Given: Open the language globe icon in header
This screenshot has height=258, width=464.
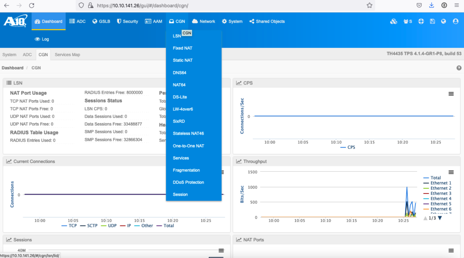Looking at the screenshot, I should click(444, 21).
